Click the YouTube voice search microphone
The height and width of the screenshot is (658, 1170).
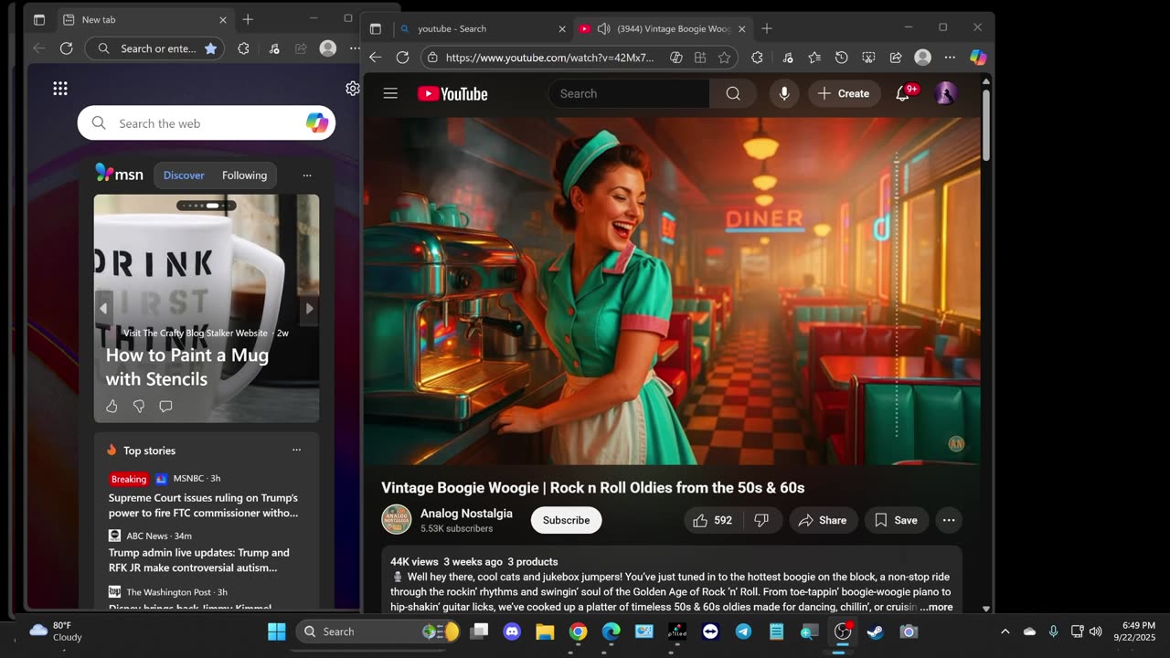[x=783, y=93]
